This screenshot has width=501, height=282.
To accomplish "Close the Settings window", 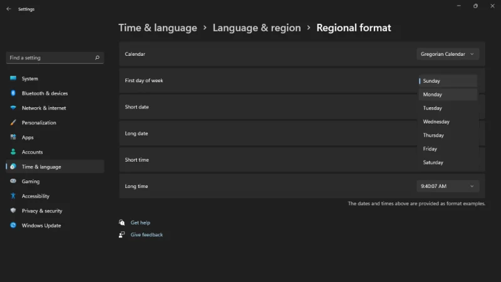I will [492, 6].
